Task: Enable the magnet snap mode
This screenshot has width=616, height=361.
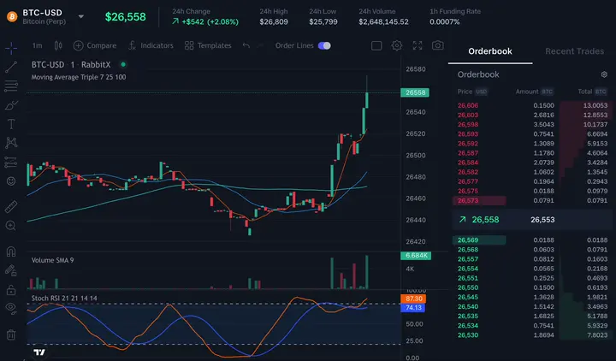Action: 11,252
